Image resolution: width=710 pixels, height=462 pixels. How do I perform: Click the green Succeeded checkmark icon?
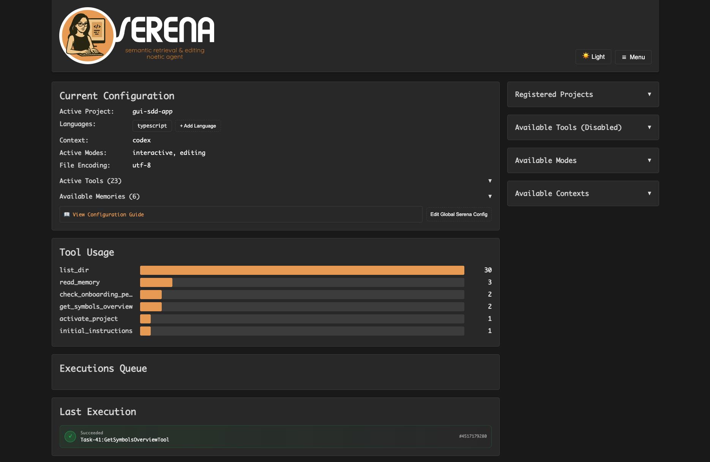point(70,437)
